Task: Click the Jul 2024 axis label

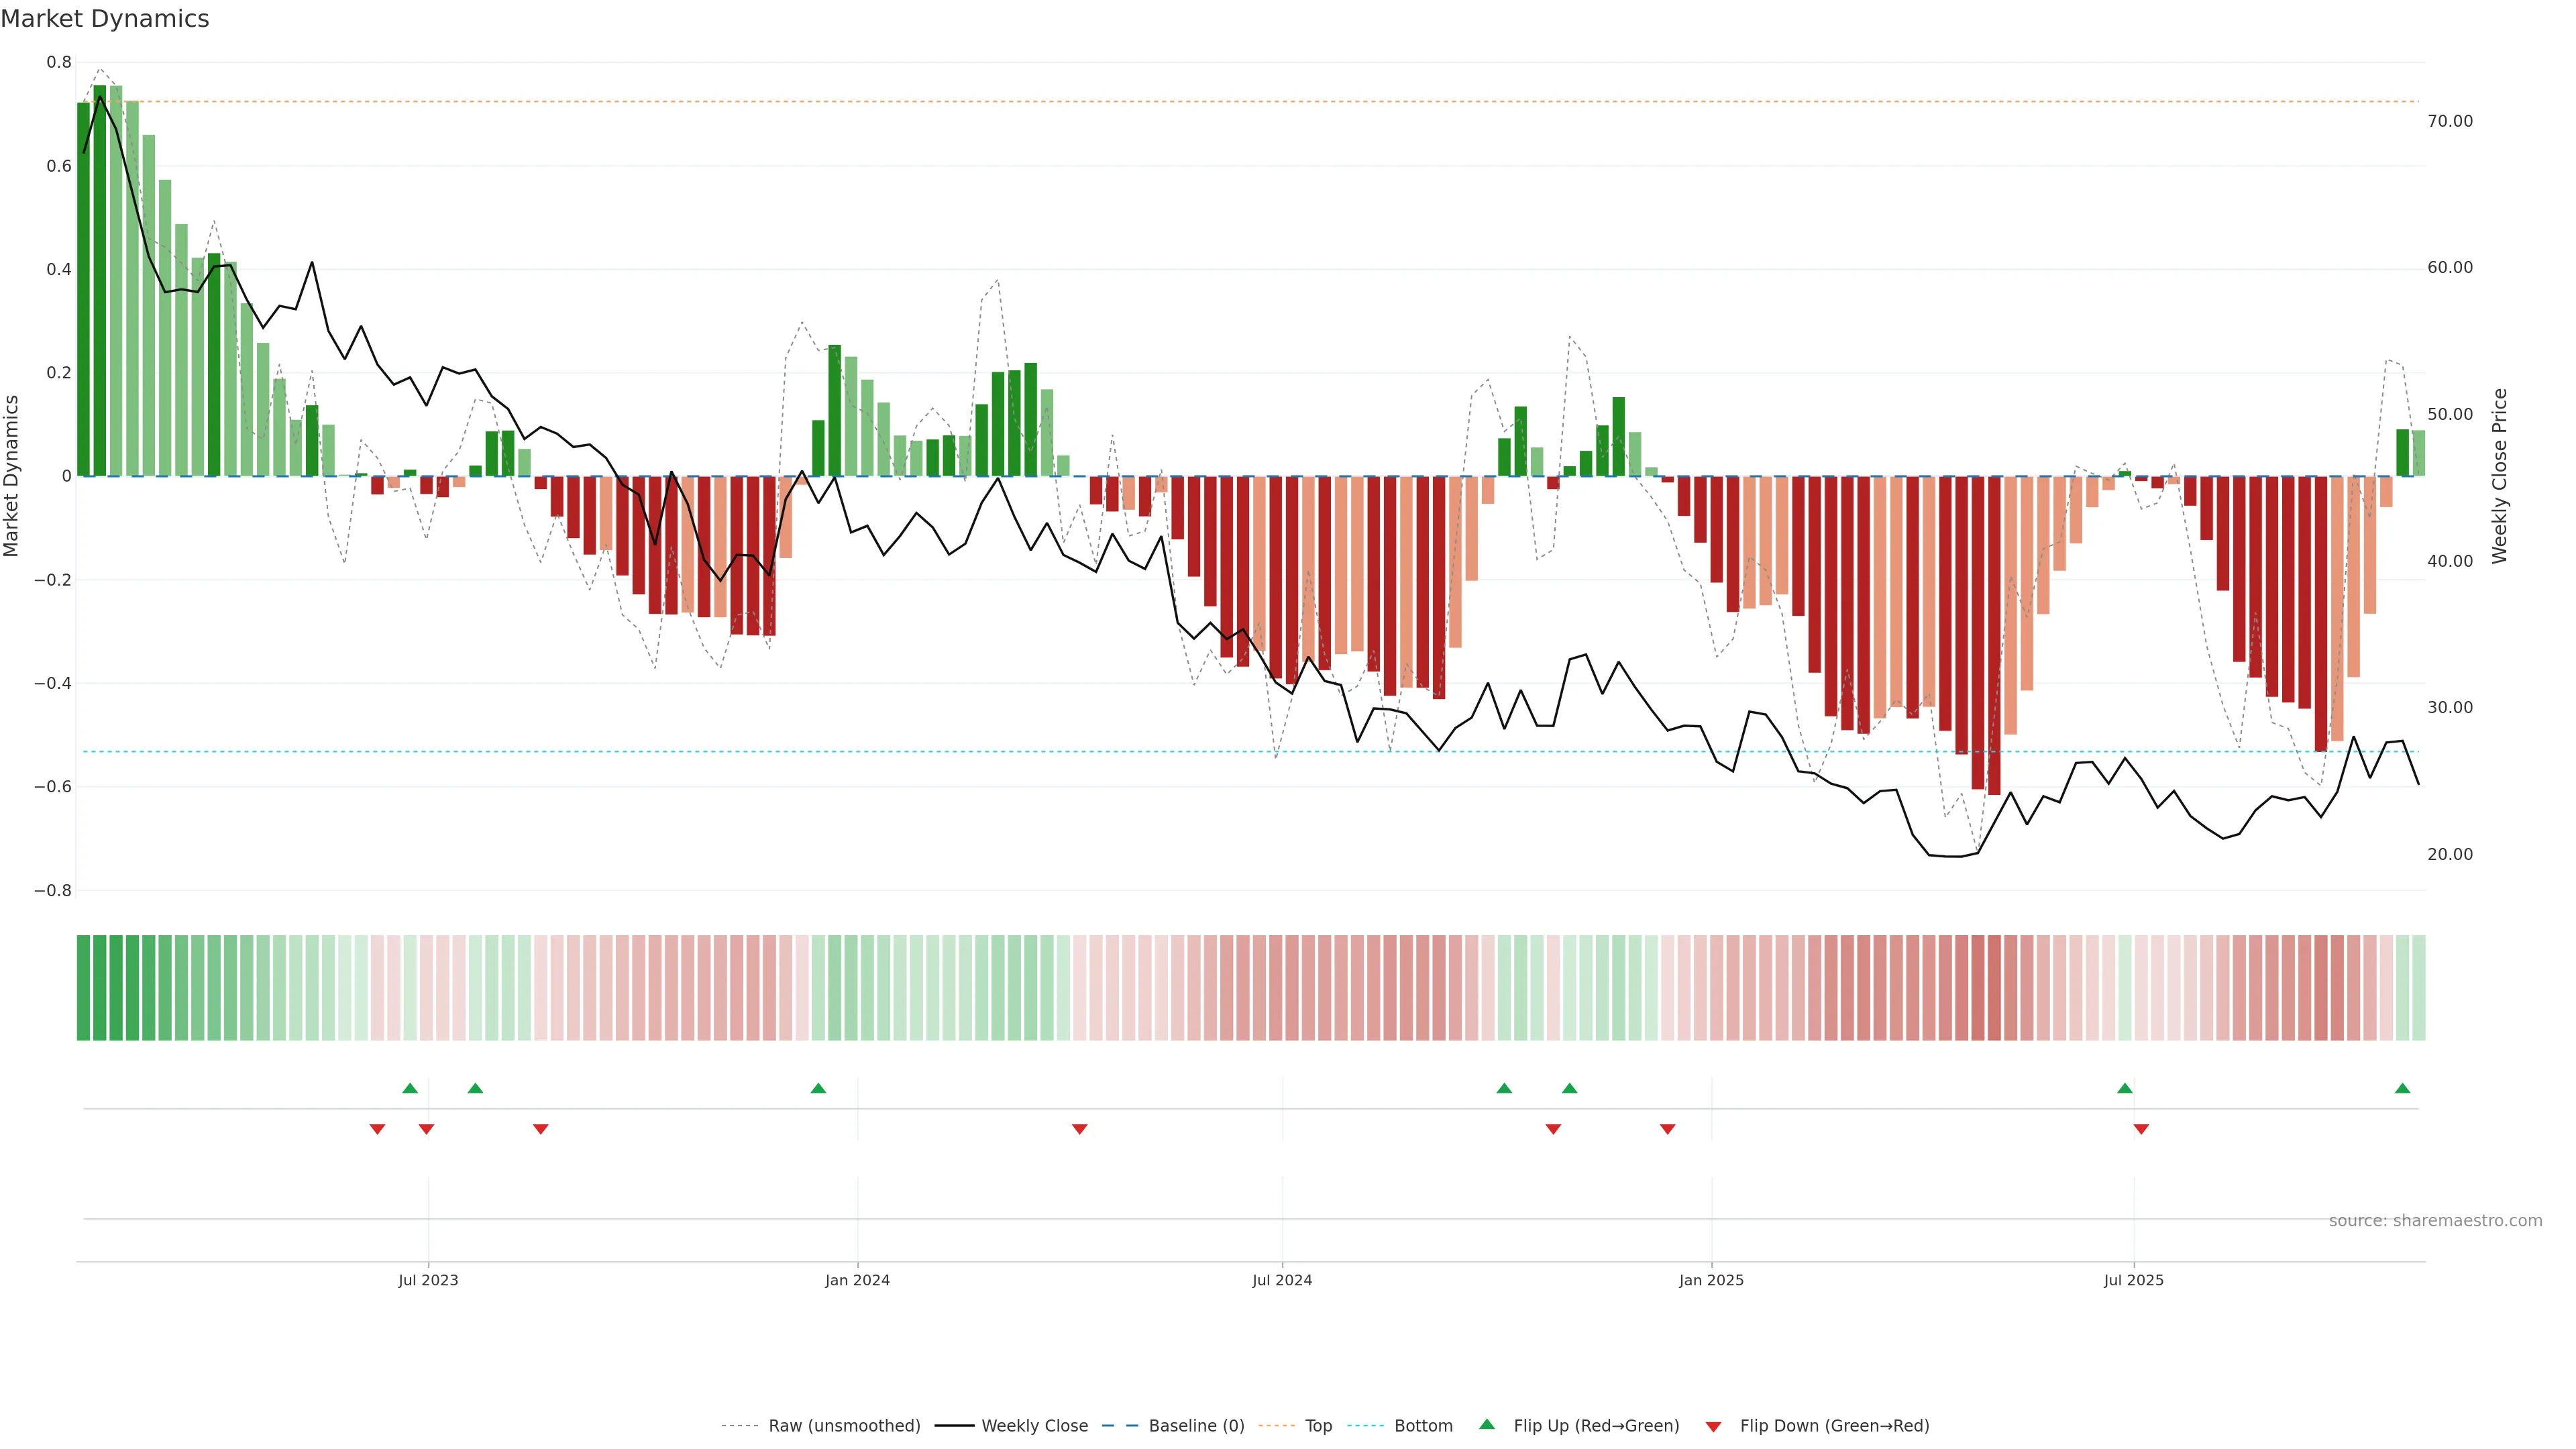Action: 1282,1280
